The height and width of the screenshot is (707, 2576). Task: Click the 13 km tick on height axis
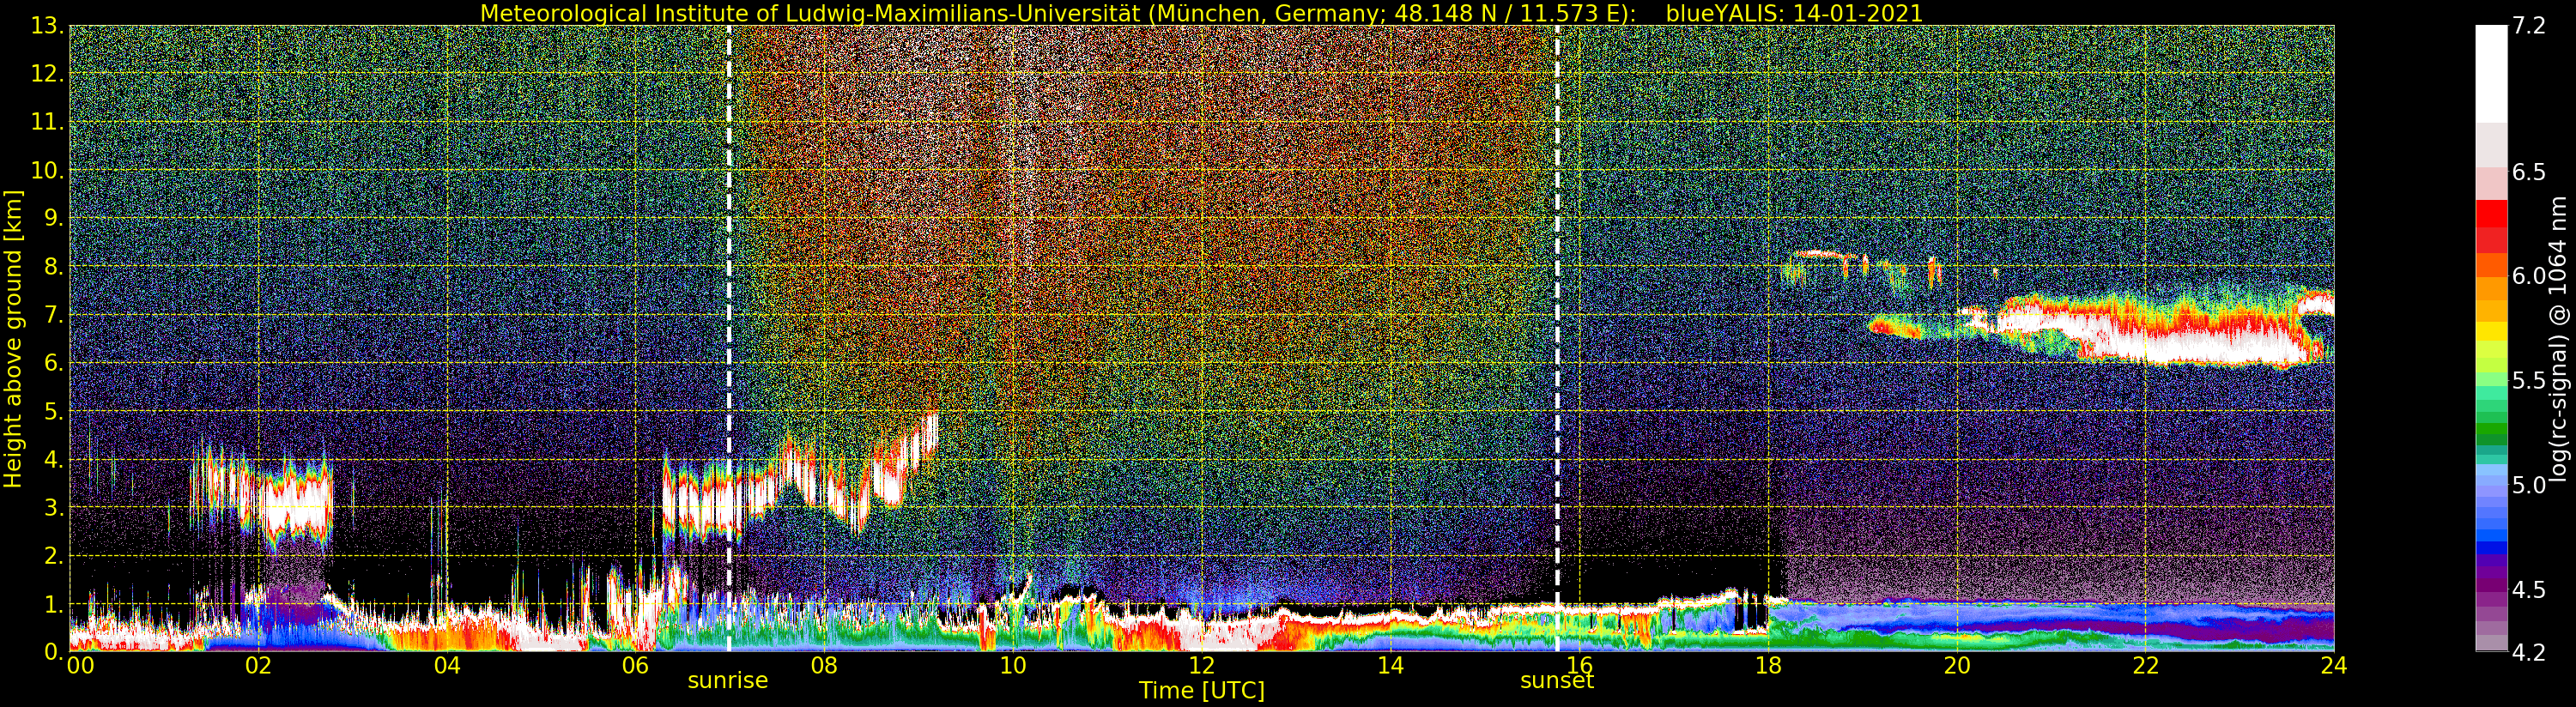coord(47,27)
